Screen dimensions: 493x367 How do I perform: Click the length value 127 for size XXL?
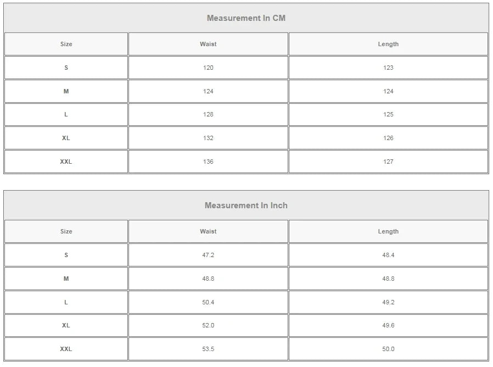pyautogui.click(x=388, y=162)
